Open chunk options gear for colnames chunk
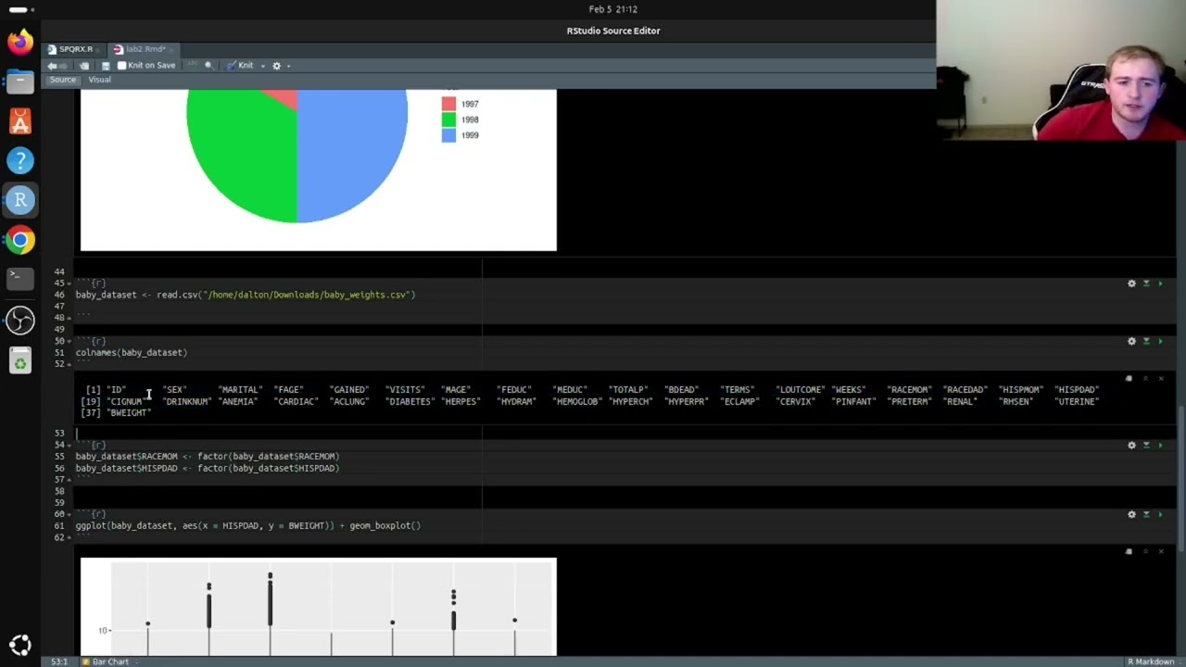This screenshot has height=667, width=1186. (1131, 341)
